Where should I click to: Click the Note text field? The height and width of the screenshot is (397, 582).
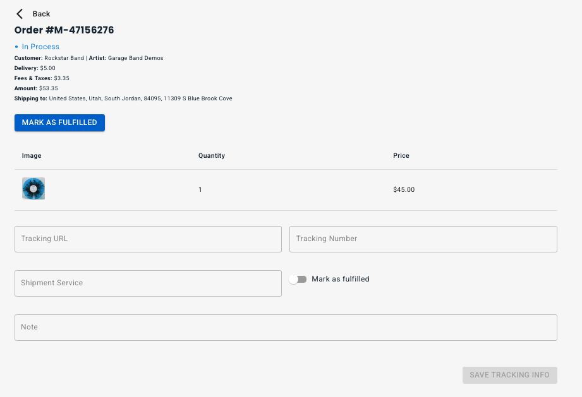point(286,328)
